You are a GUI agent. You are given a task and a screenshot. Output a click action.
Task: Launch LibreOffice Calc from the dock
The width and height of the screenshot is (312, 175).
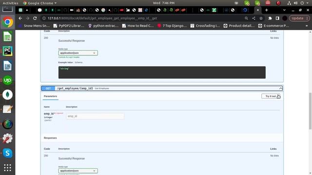(x=8, y=36)
